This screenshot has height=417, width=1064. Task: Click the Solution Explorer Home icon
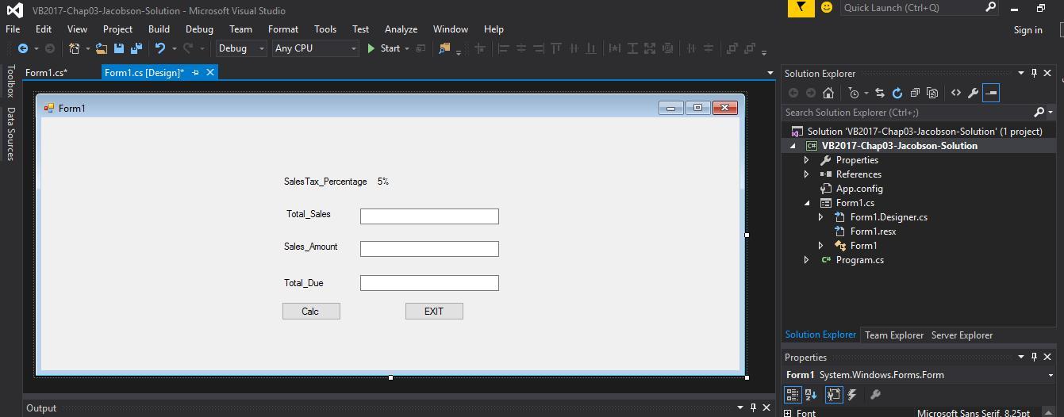pos(828,93)
